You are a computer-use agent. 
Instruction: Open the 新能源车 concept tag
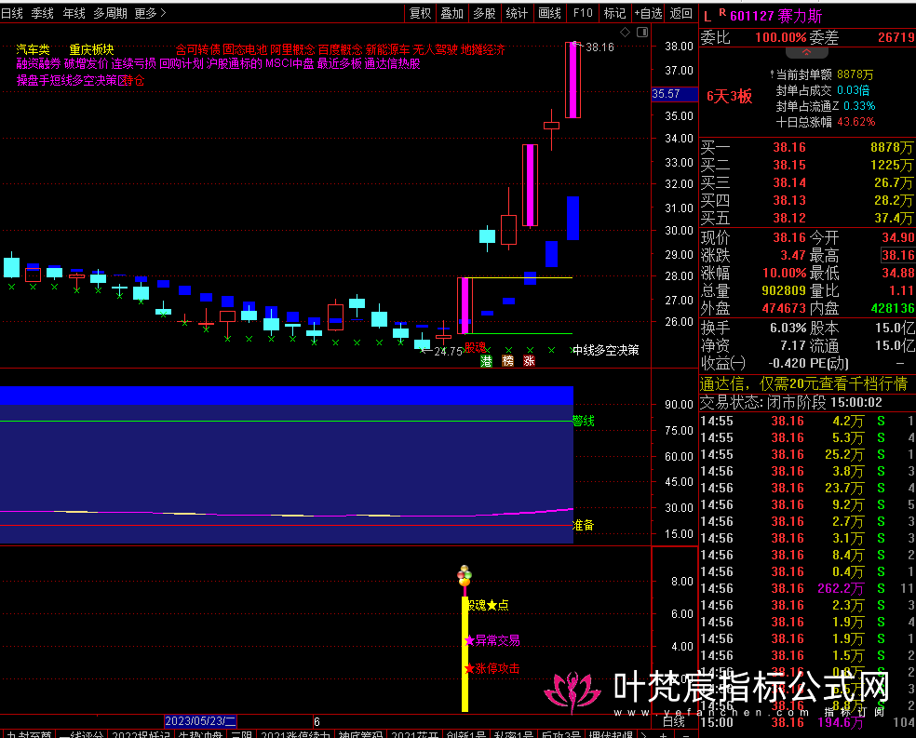coord(388,49)
